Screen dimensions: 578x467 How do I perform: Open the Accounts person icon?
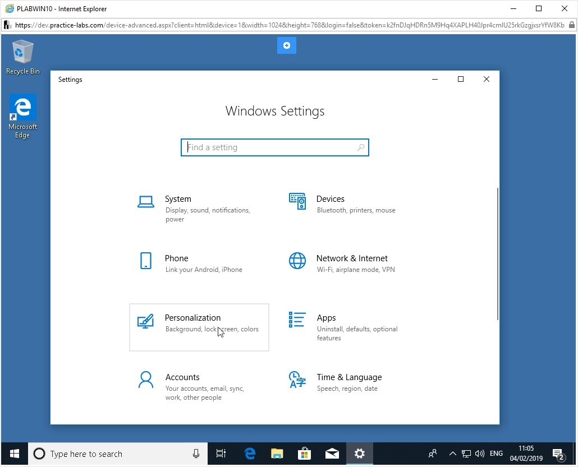[146, 380]
